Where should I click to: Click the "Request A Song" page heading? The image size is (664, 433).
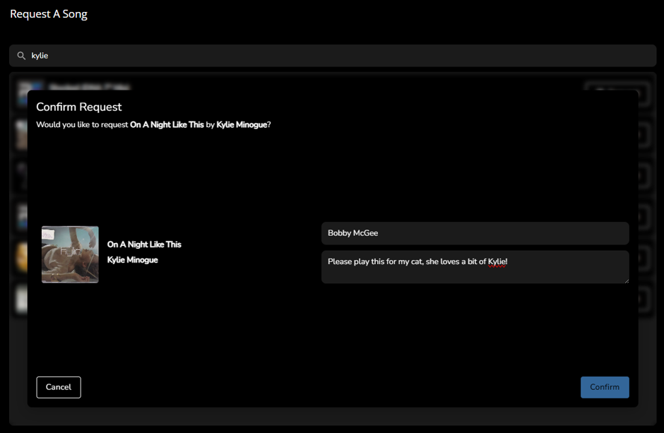pos(49,14)
